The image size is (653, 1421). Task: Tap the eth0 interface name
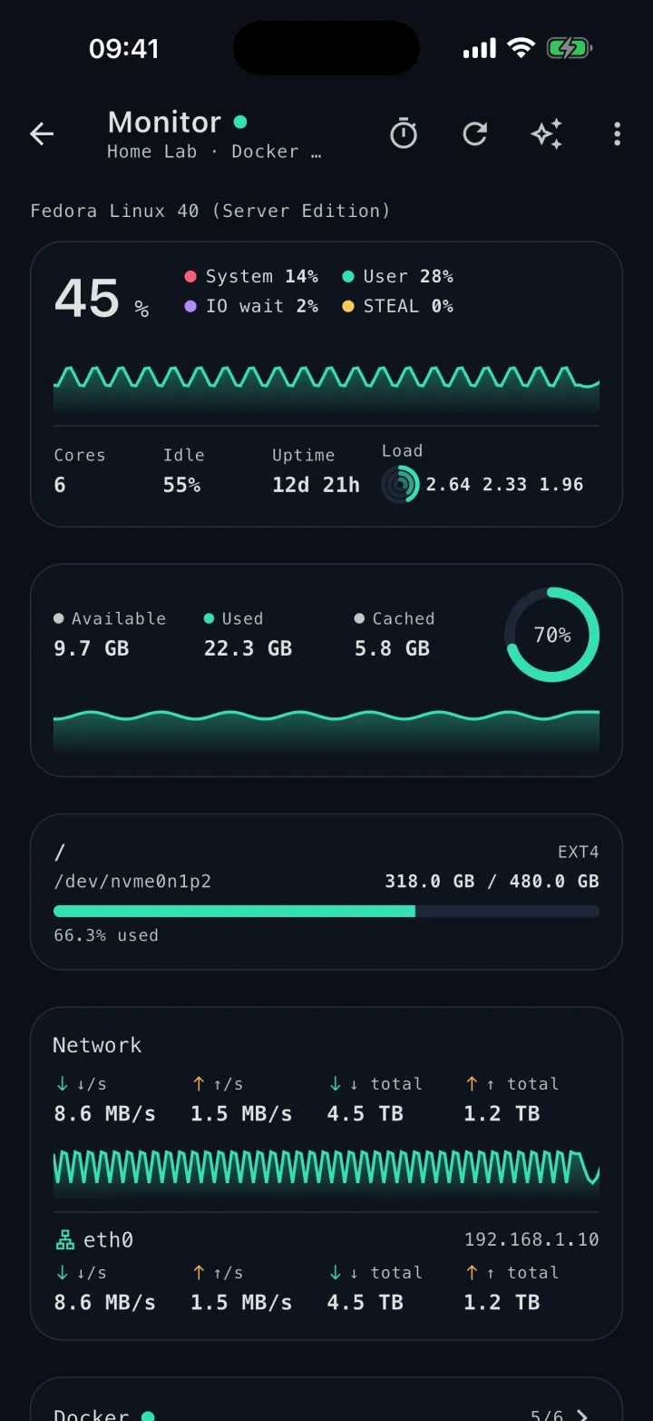coord(108,1239)
